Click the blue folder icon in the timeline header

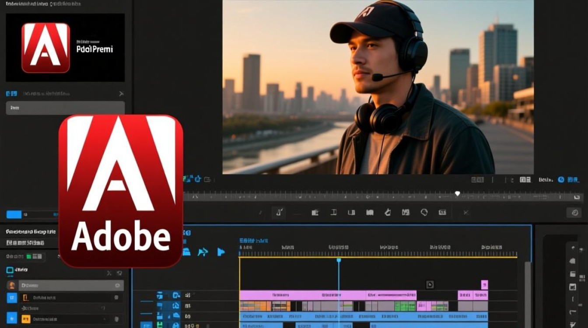tap(187, 252)
